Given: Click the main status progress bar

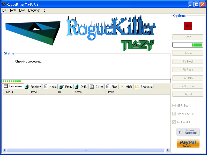Looking at the screenshot, I should [x=86, y=81].
